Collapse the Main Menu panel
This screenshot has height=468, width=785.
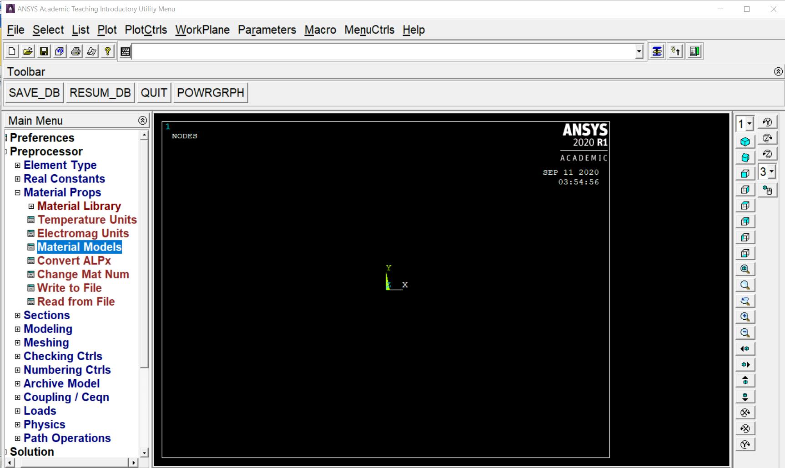pos(142,121)
